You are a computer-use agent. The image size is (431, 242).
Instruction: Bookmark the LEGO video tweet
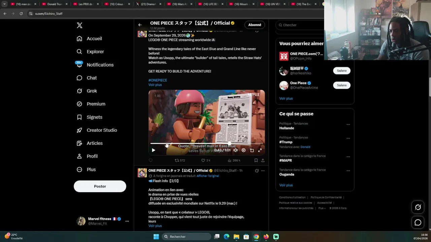[x=256, y=160]
